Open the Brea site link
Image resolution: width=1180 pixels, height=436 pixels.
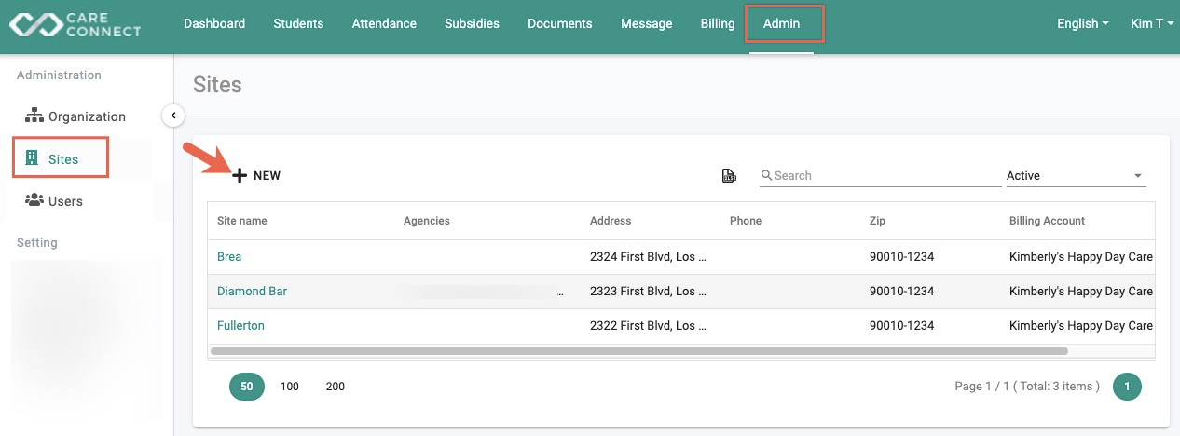click(229, 256)
